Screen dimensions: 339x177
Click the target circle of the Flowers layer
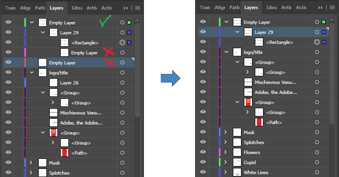pyautogui.click(x=317, y=152)
